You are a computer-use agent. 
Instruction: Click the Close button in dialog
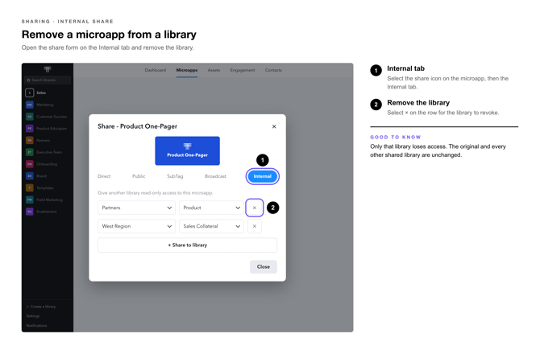264,267
